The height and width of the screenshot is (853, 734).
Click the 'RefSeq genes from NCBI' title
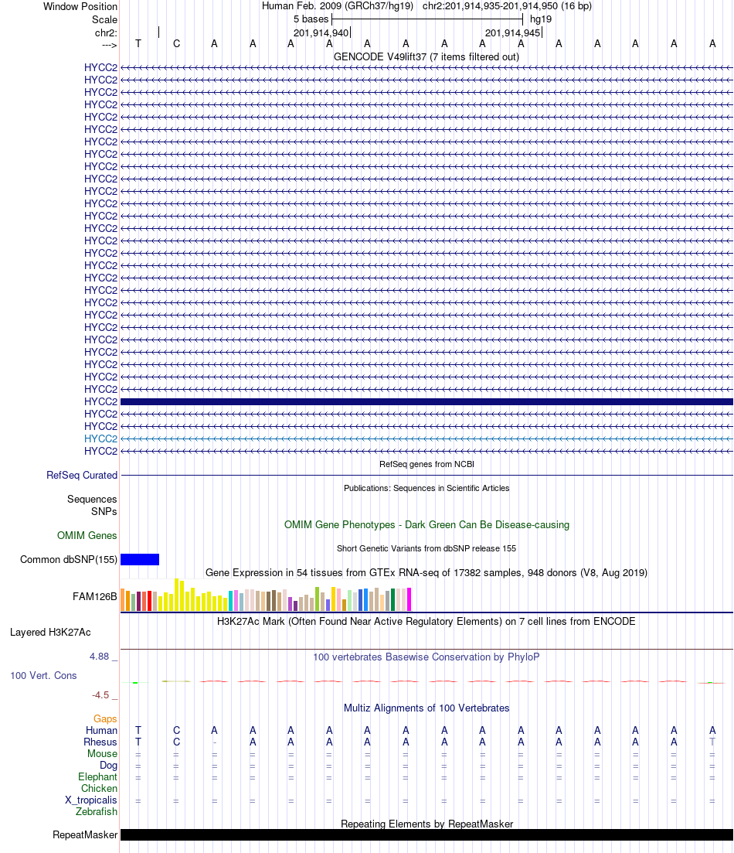pyautogui.click(x=426, y=464)
